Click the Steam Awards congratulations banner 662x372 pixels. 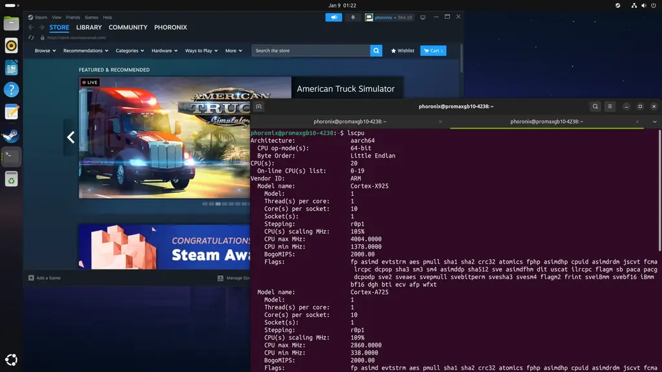tap(164, 247)
